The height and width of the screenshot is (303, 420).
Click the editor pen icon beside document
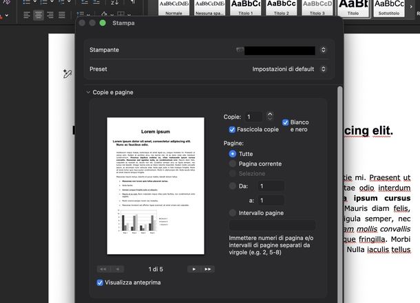(x=67, y=74)
